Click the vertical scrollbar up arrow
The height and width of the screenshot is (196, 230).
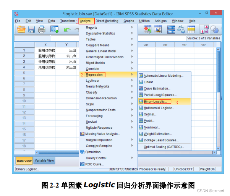click(x=219, y=50)
